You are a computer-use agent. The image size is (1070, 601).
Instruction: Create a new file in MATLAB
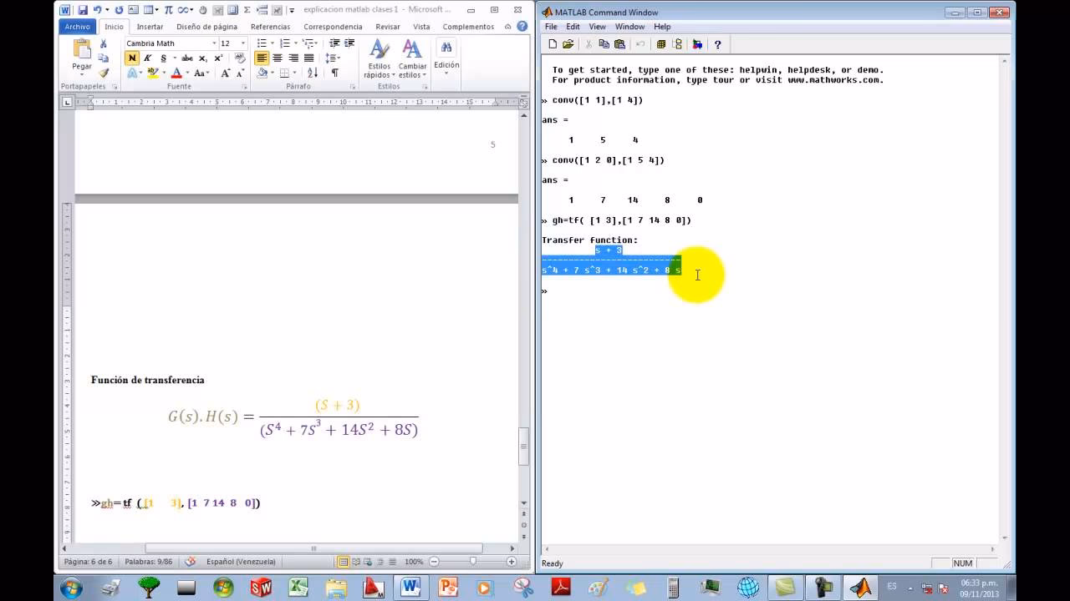[552, 43]
